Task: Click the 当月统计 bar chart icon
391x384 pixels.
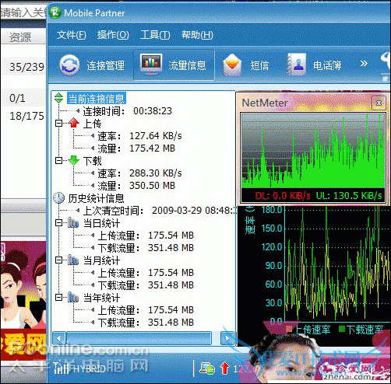Action: click(x=73, y=260)
